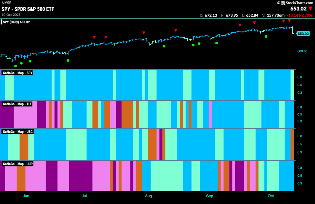Click the wide aqua block in UUP map during August
Image resolution: width=315 pixels, height=204 pixels.
pyautogui.click(x=166, y=176)
